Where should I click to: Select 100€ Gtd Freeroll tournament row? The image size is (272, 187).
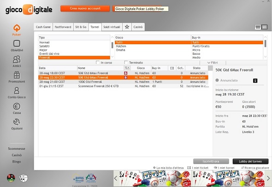123,82
